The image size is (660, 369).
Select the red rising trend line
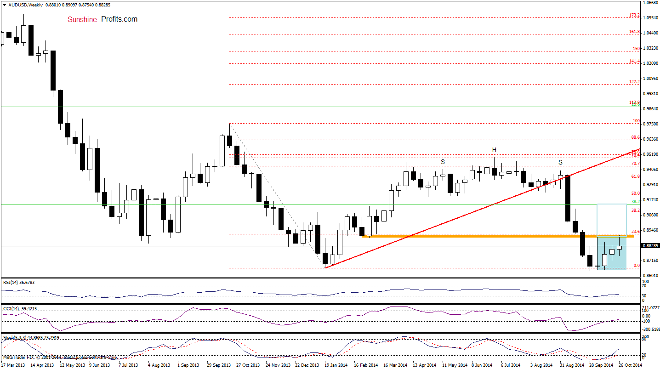point(482,209)
